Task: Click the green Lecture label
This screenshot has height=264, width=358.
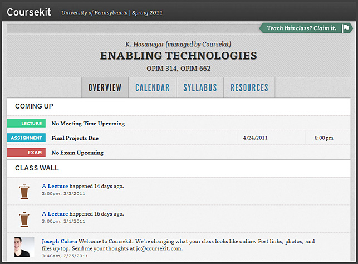Action: [26, 123]
